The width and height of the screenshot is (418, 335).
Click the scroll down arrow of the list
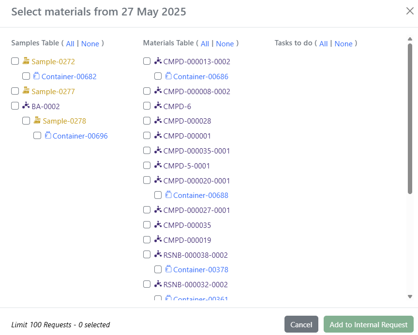coord(410,297)
